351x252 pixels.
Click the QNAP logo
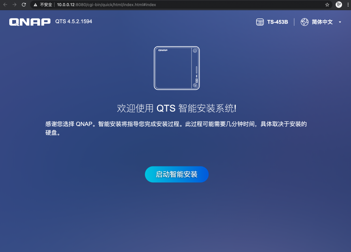pos(30,22)
